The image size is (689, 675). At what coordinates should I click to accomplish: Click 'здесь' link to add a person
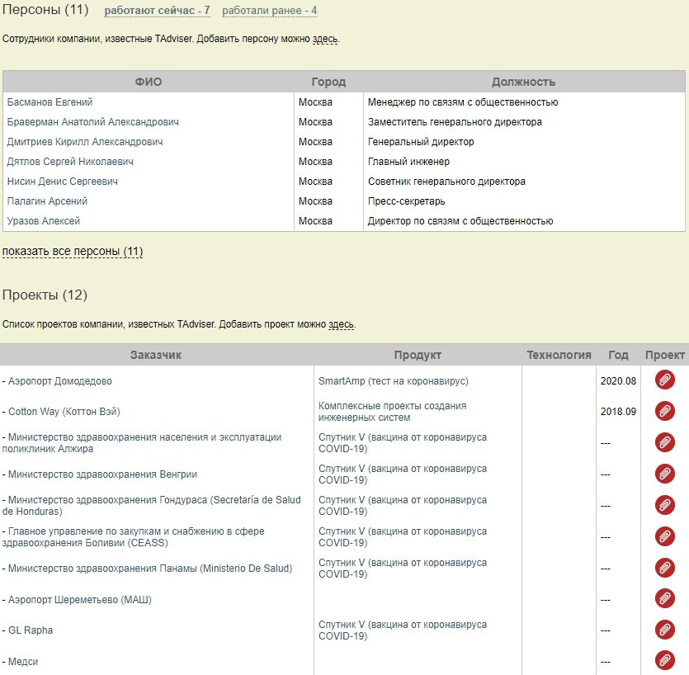(324, 39)
